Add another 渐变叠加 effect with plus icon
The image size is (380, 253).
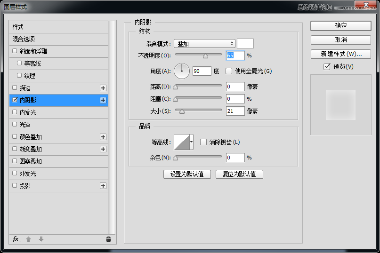(x=103, y=149)
